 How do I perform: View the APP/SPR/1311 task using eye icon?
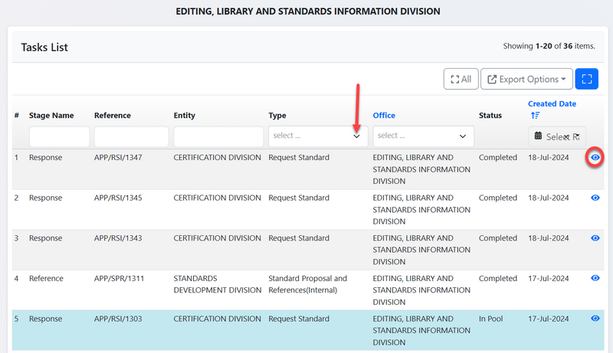tap(595, 279)
